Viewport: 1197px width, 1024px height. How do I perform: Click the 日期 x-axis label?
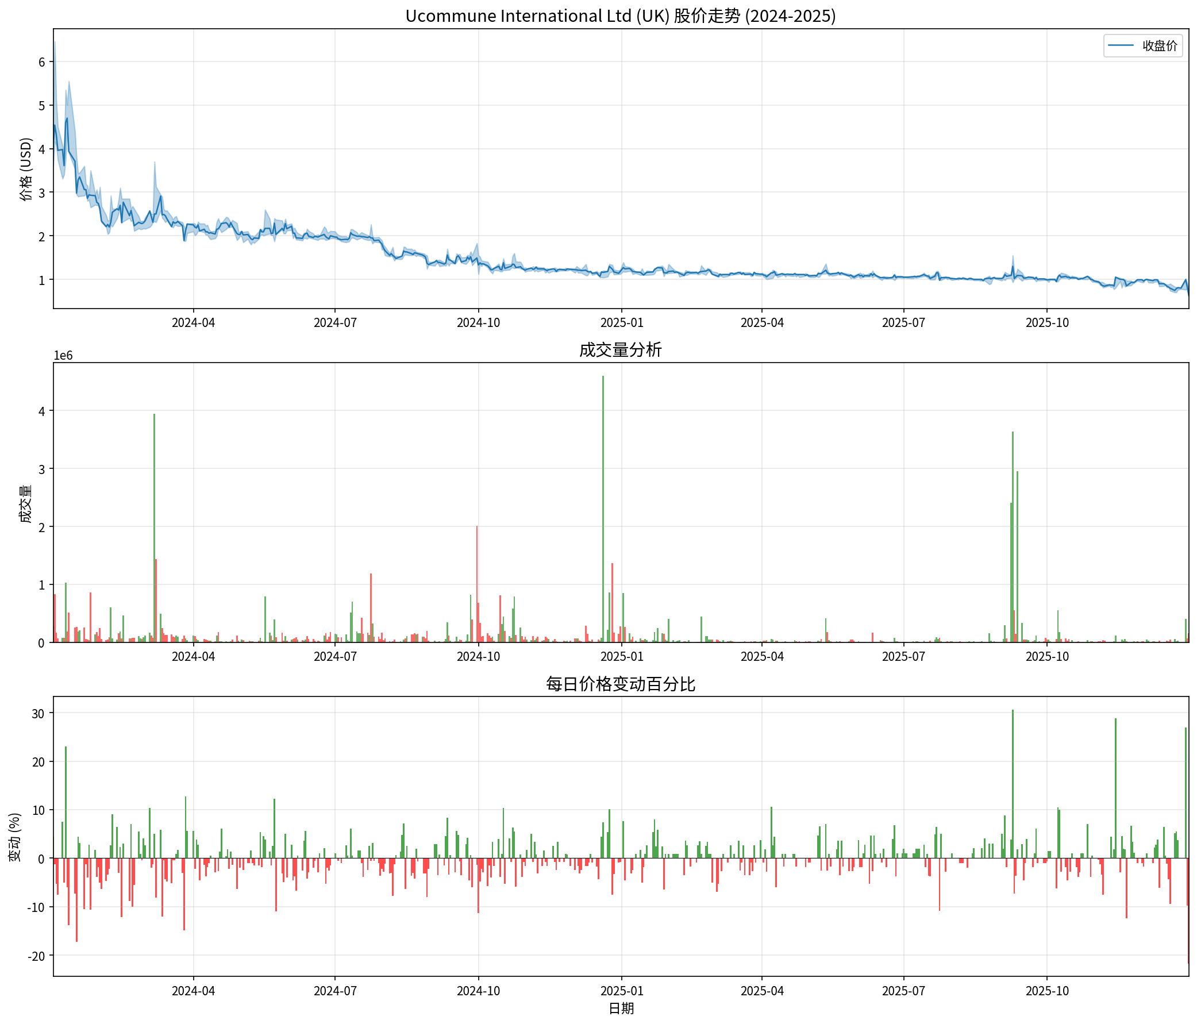coord(621,1009)
